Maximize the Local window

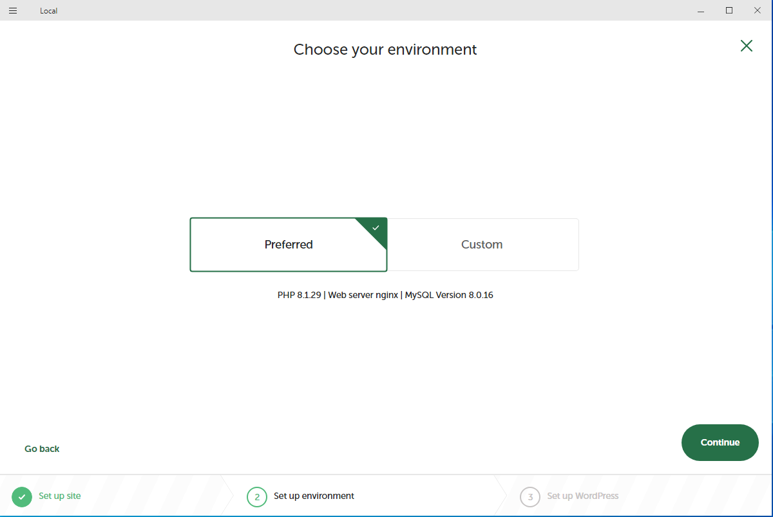tap(729, 10)
